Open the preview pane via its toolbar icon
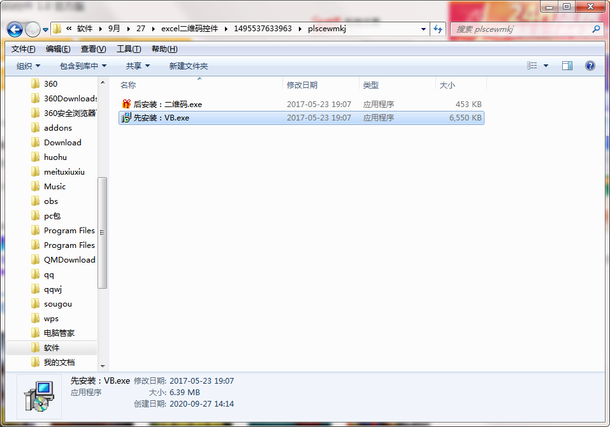The height and width of the screenshot is (427, 610). click(x=566, y=65)
